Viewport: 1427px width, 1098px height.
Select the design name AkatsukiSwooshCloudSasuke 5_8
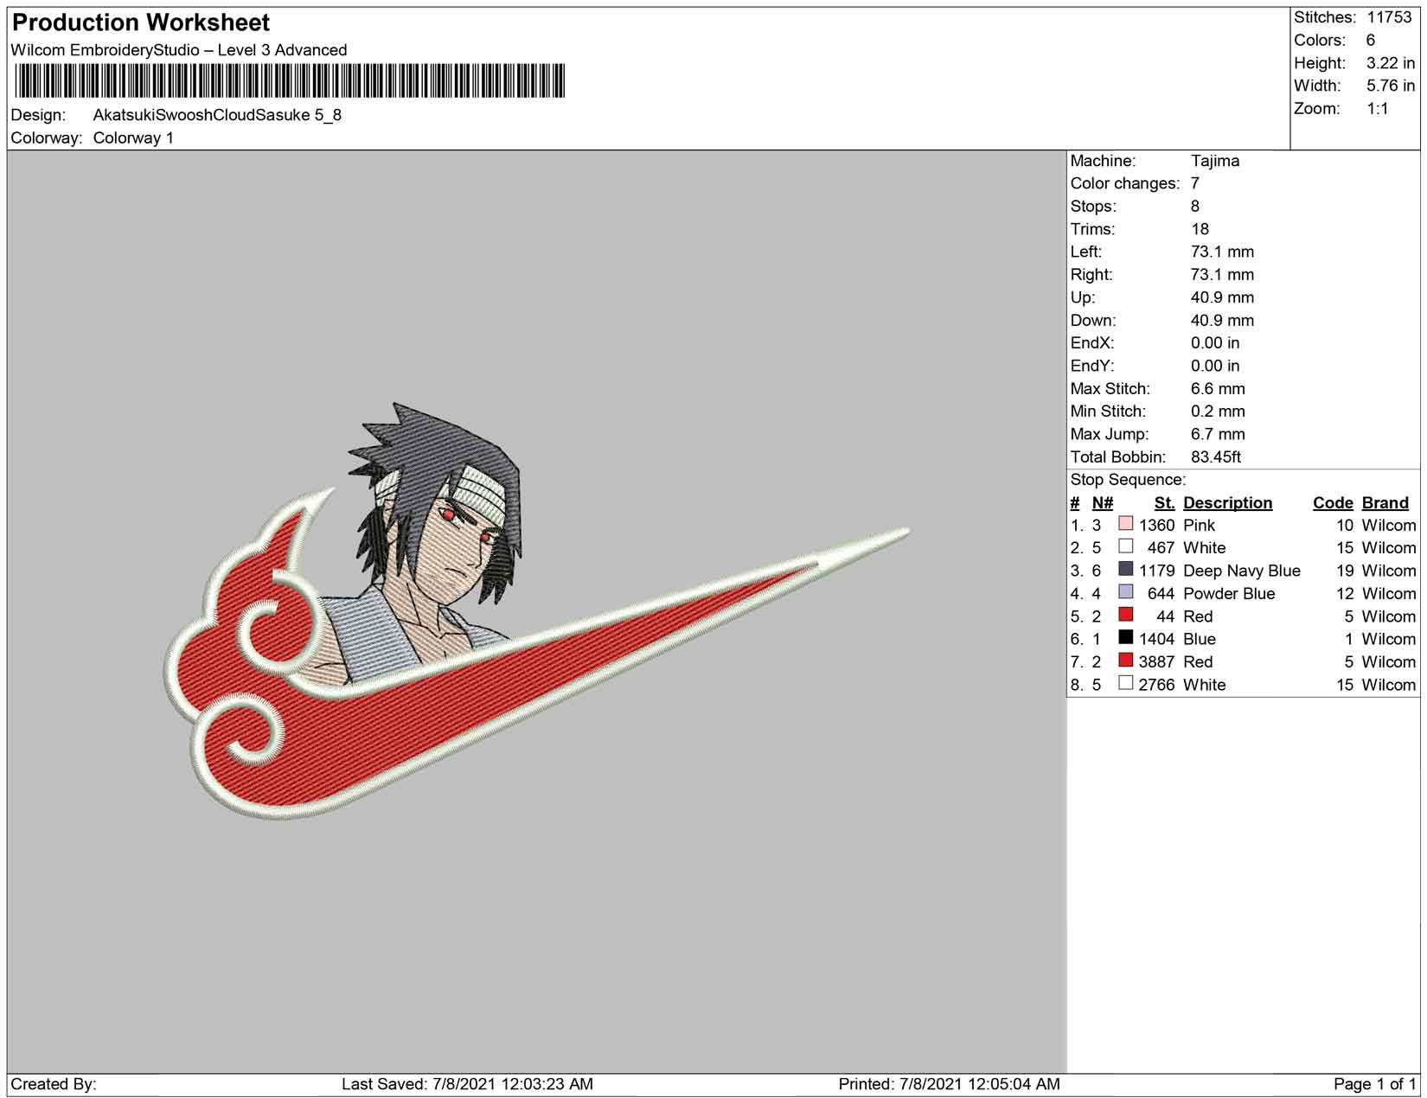click(x=217, y=115)
